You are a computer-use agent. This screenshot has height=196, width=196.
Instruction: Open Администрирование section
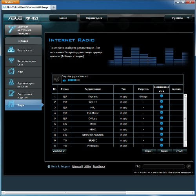click(23, 83)
